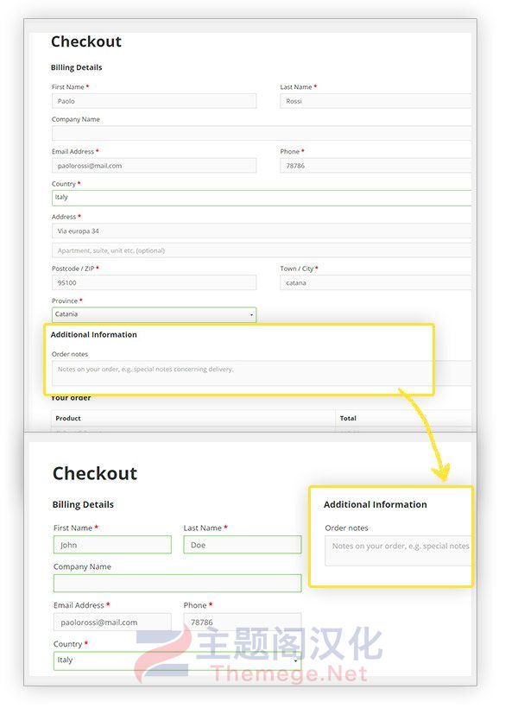Click the Apartment, suite, unit optional field
The height and width of the screenshot is (708, 518).
click(262, 250)
